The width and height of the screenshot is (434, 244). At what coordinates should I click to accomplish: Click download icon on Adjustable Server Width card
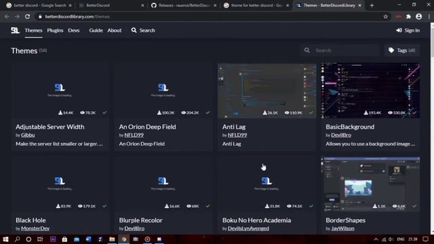tap(60, 113)
